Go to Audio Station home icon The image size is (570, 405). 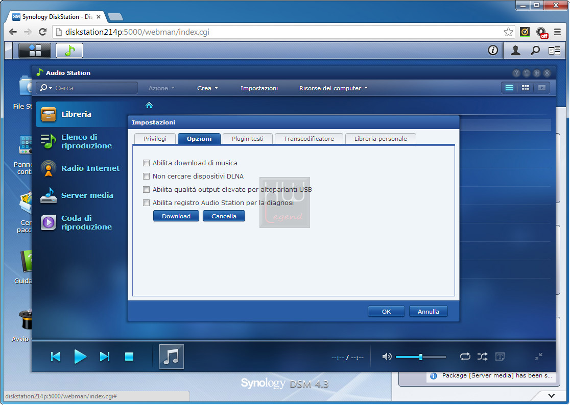point(149,105)
